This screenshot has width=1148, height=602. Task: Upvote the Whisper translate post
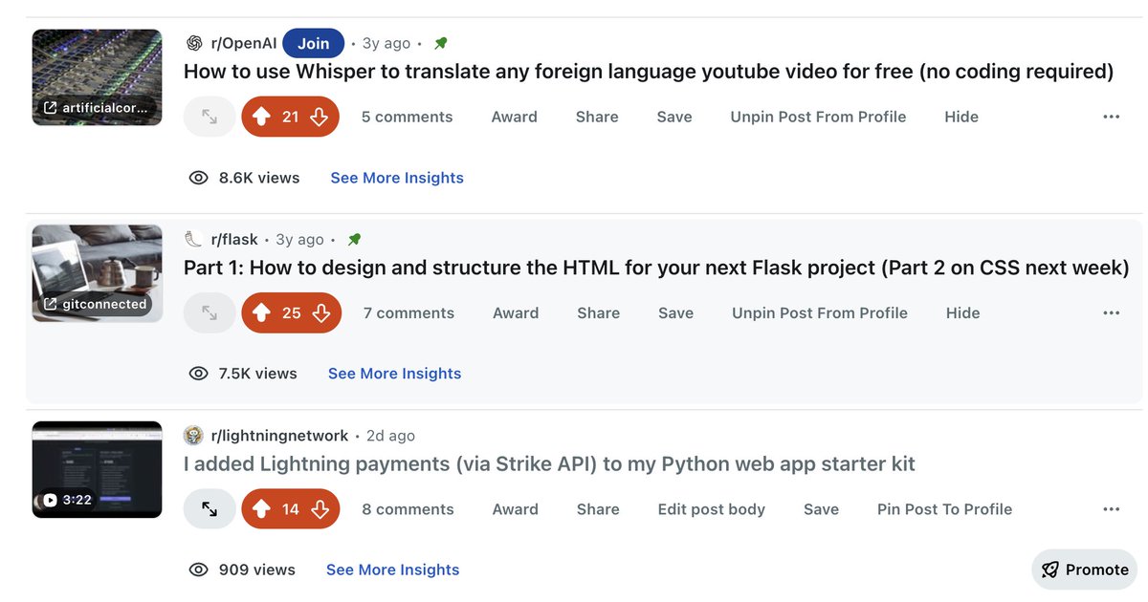[261, 117]
